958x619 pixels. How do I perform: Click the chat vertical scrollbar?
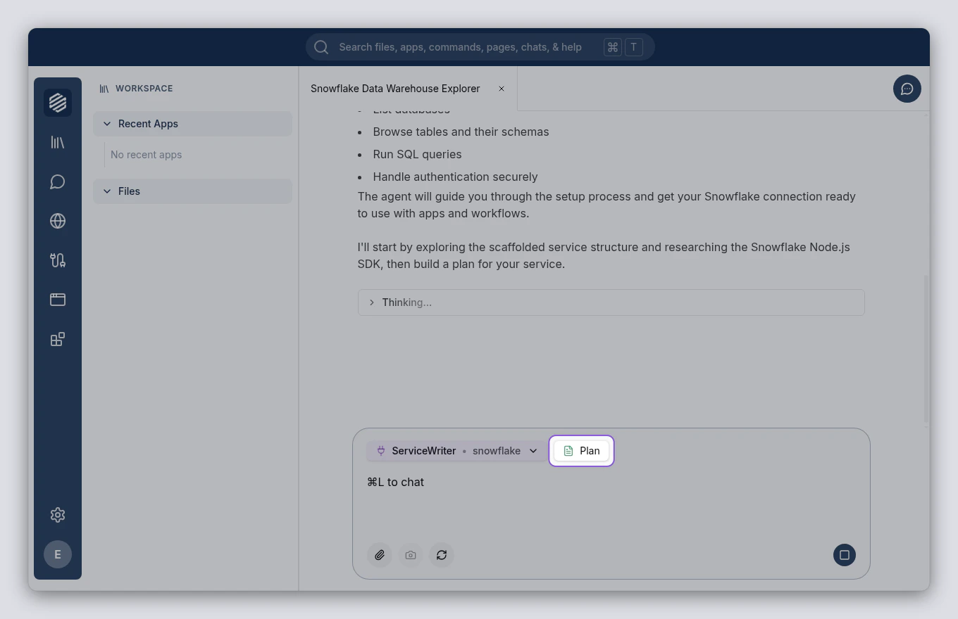point(926,348)
